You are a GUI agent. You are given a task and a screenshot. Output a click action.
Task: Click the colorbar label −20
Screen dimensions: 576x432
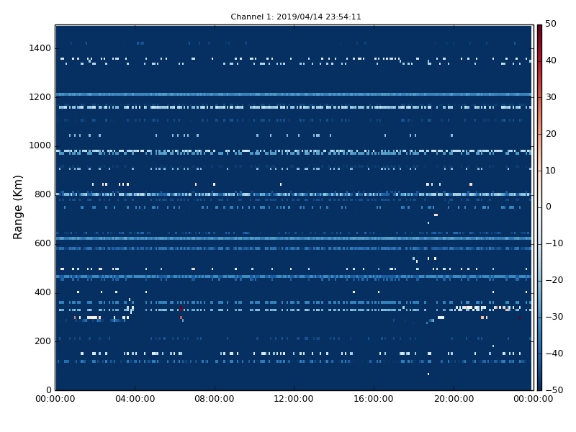554,280
